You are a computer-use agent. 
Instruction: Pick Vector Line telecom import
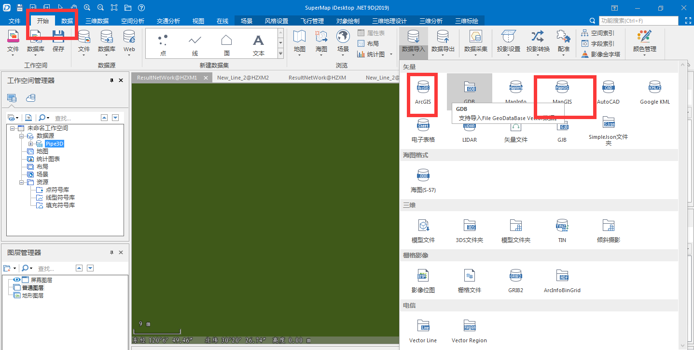point(423,331)
